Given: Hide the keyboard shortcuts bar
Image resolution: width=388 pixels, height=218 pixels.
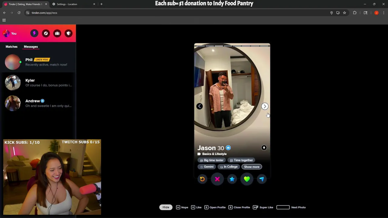Looking at the screenshot, I should click(x=166, y=207).
